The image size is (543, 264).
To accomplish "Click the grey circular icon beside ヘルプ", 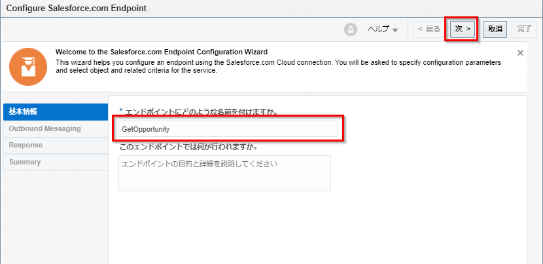I will tap(351, 29).
